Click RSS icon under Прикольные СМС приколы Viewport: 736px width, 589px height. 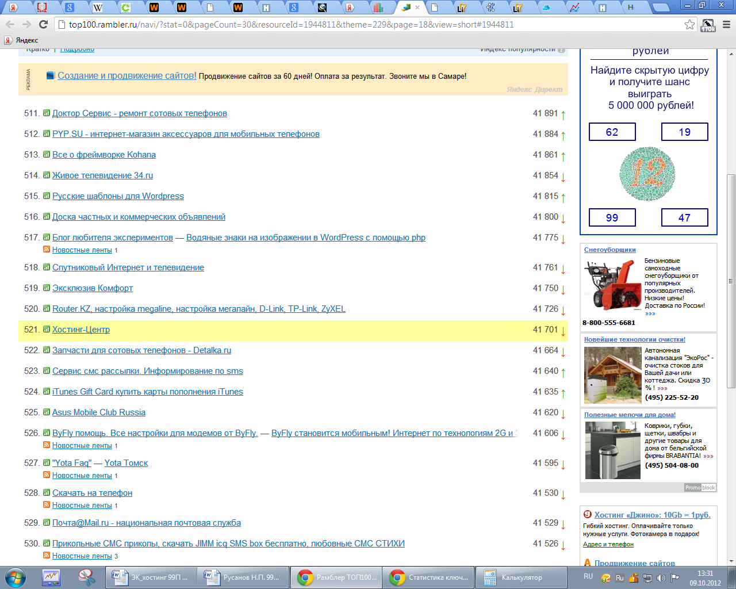pyautogui.click(x=47, y=556)
